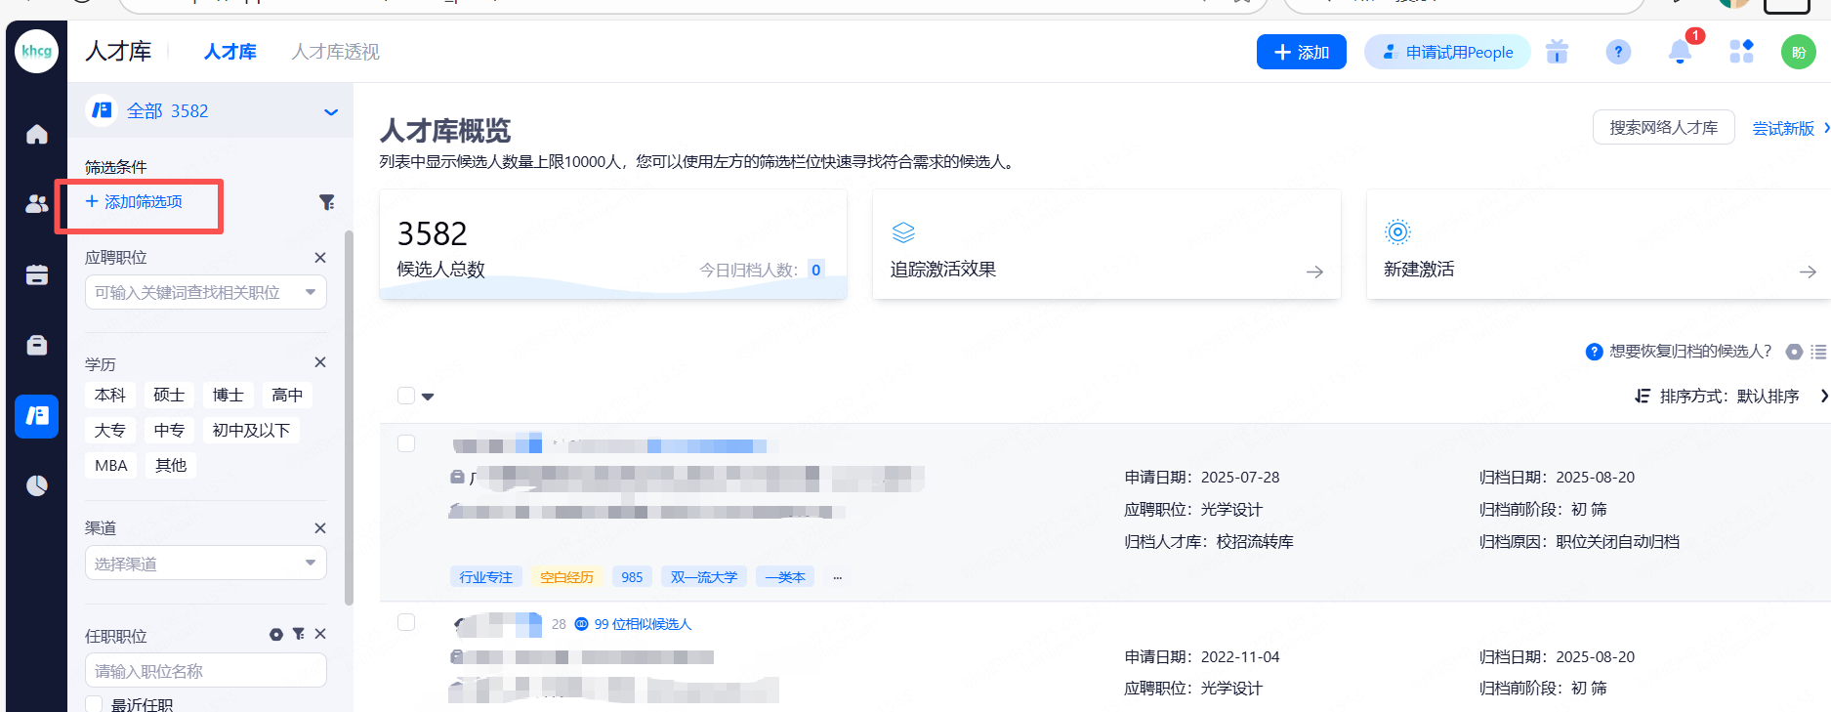Open the pie chart reports sidebar icon
Image resolution: width=1831 pixels, height=712 pixels.
coord(37,485)
